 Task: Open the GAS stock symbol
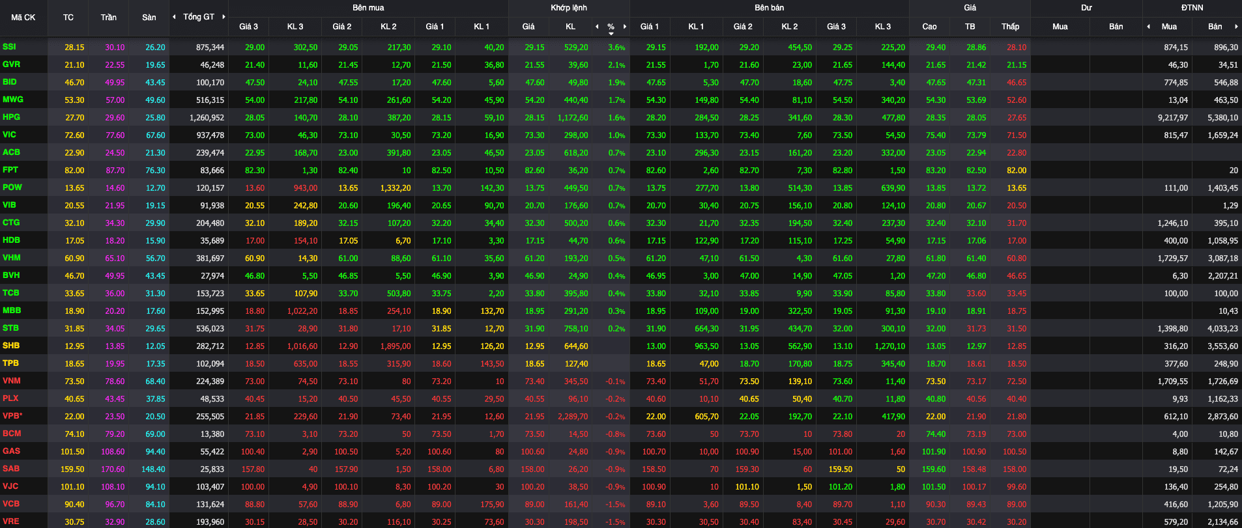[x=11, y=451]
